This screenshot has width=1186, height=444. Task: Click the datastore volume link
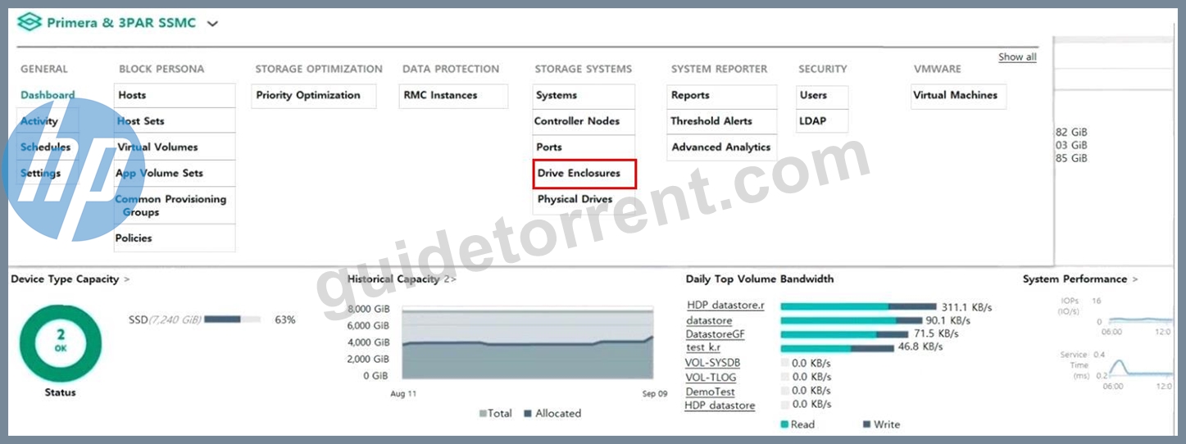[x=710, y=320]
